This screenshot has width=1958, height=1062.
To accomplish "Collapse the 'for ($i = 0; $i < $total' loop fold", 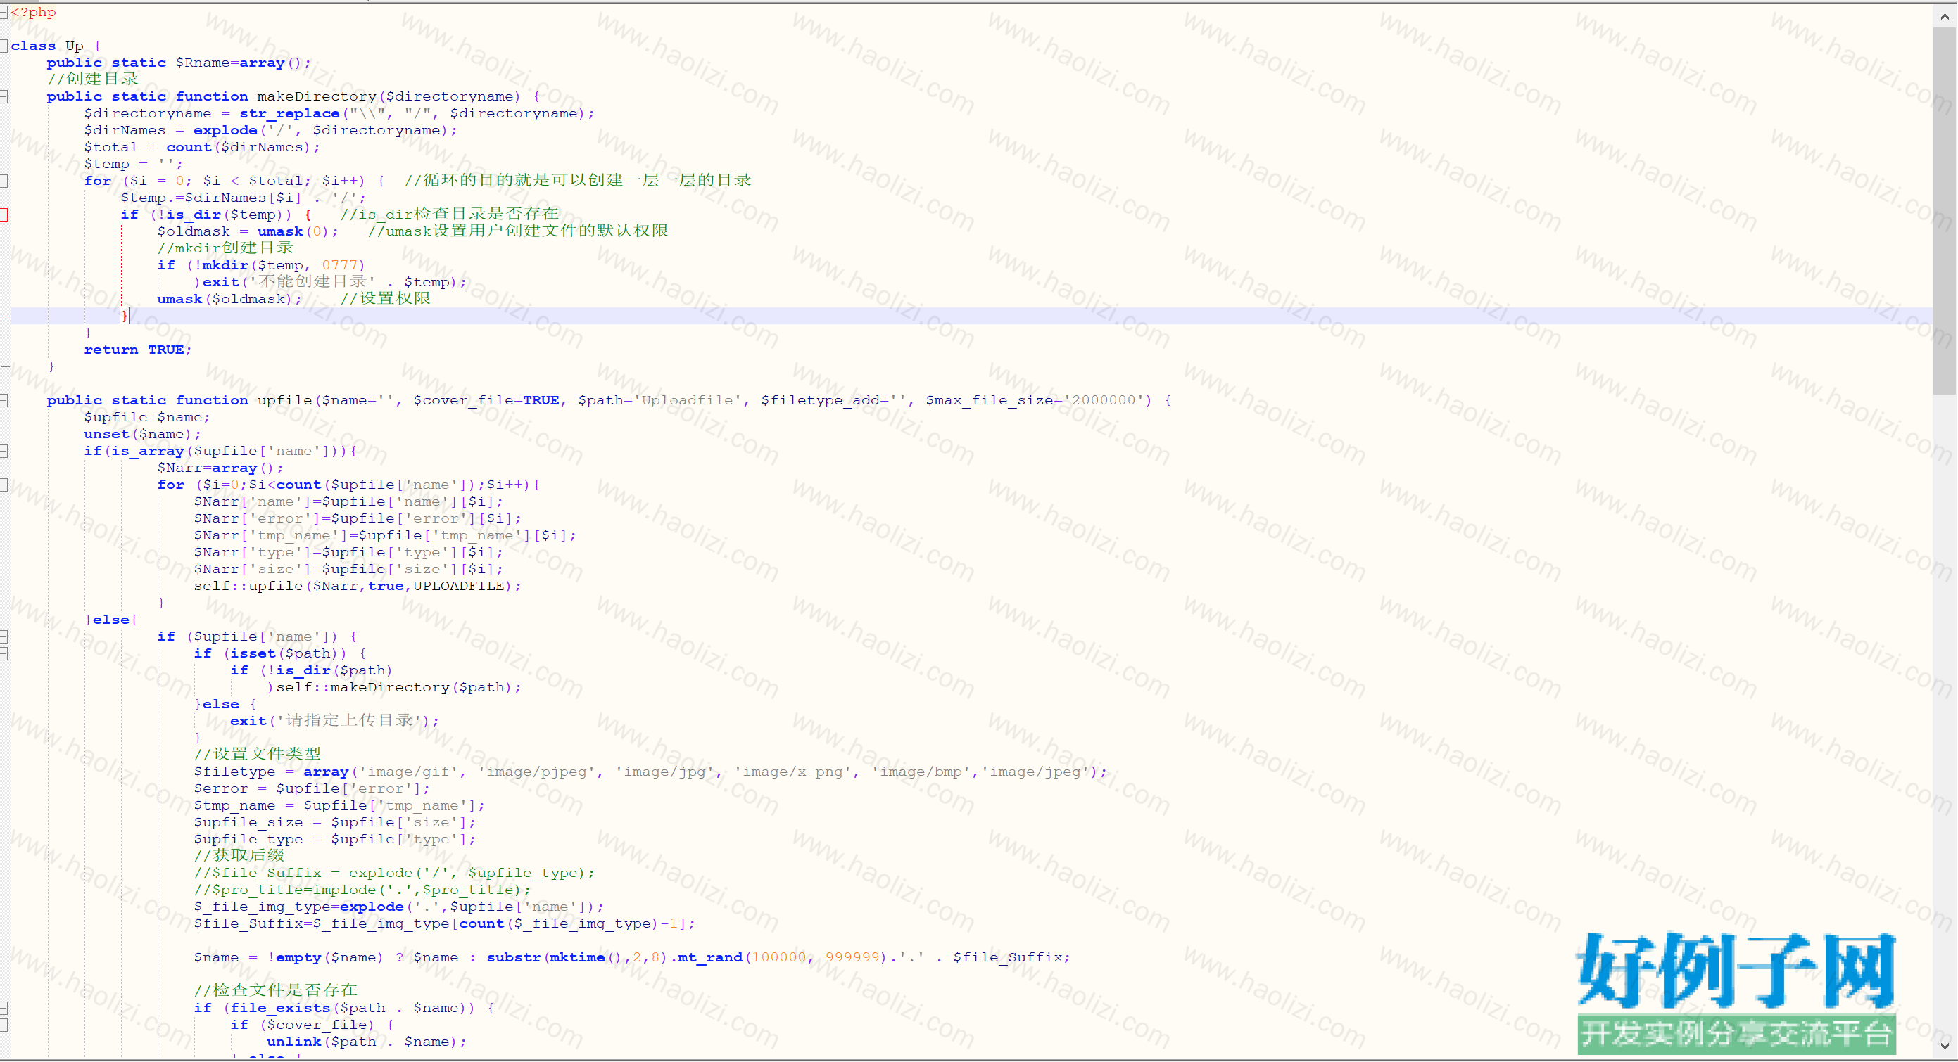I will (4, 181).
